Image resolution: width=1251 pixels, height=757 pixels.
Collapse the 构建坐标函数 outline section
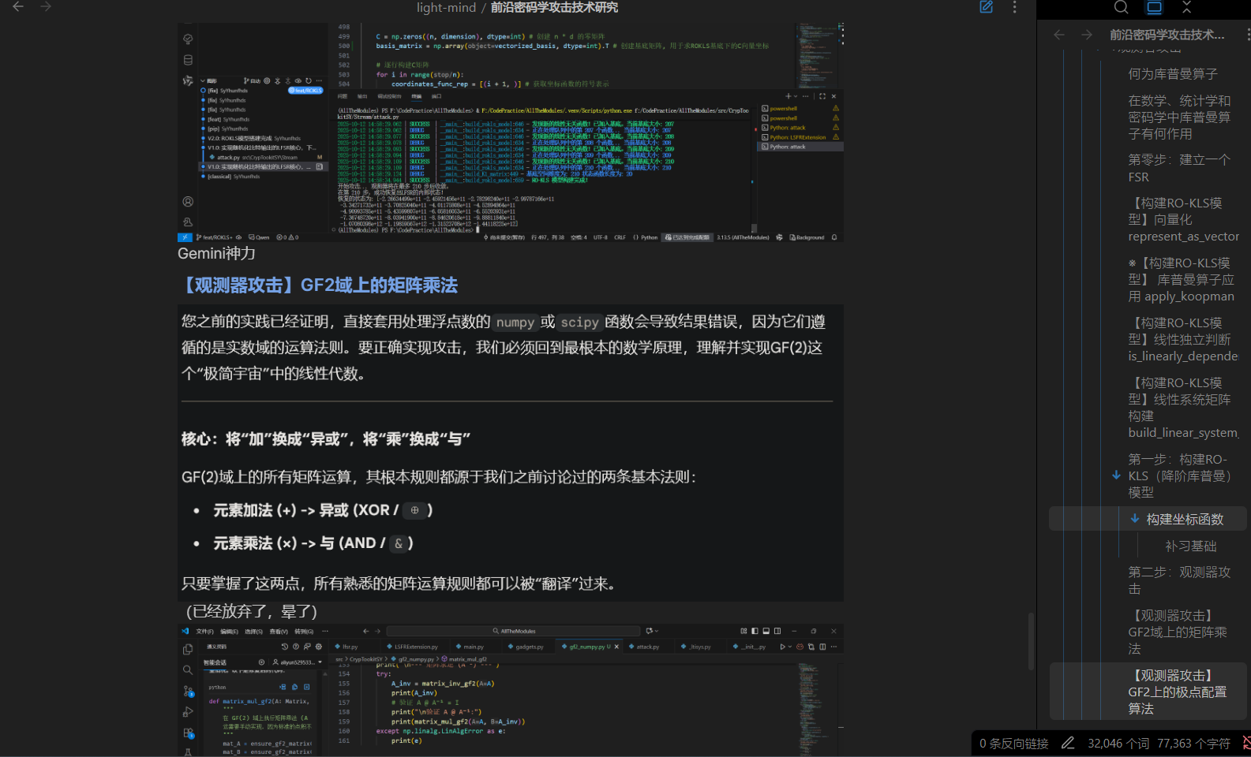click(x=1134, y=518)
